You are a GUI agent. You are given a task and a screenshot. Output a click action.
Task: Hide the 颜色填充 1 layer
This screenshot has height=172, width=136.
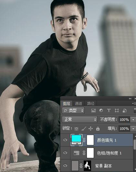[x=65, y=140]
